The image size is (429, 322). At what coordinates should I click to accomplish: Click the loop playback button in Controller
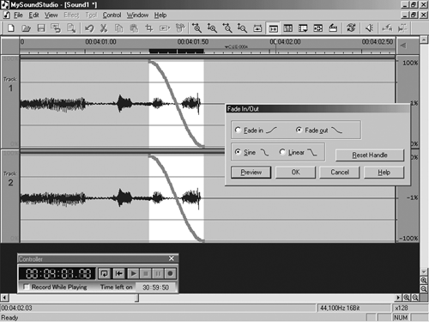(x=105, y=273)
